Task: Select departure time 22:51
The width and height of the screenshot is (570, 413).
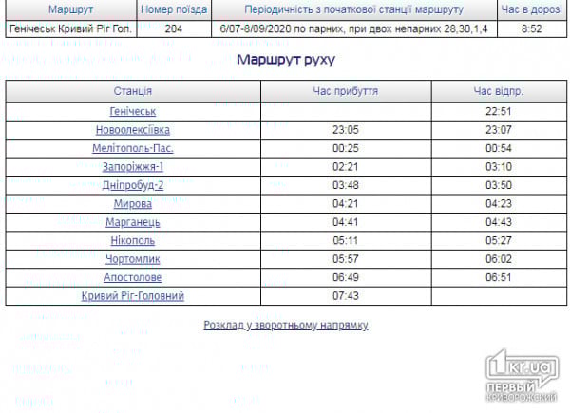Action: (499, 111)
